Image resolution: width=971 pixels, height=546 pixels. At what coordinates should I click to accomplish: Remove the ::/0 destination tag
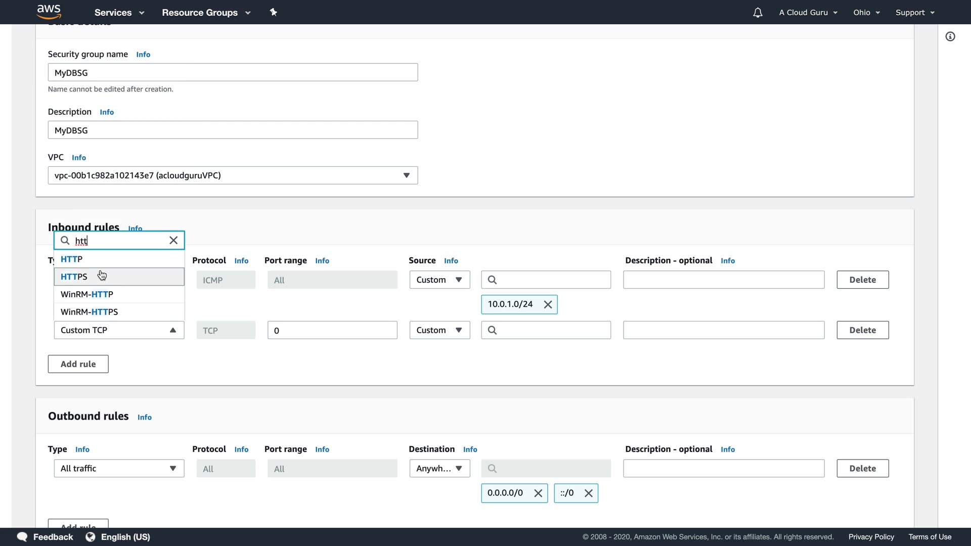click(x=588, y=493)
